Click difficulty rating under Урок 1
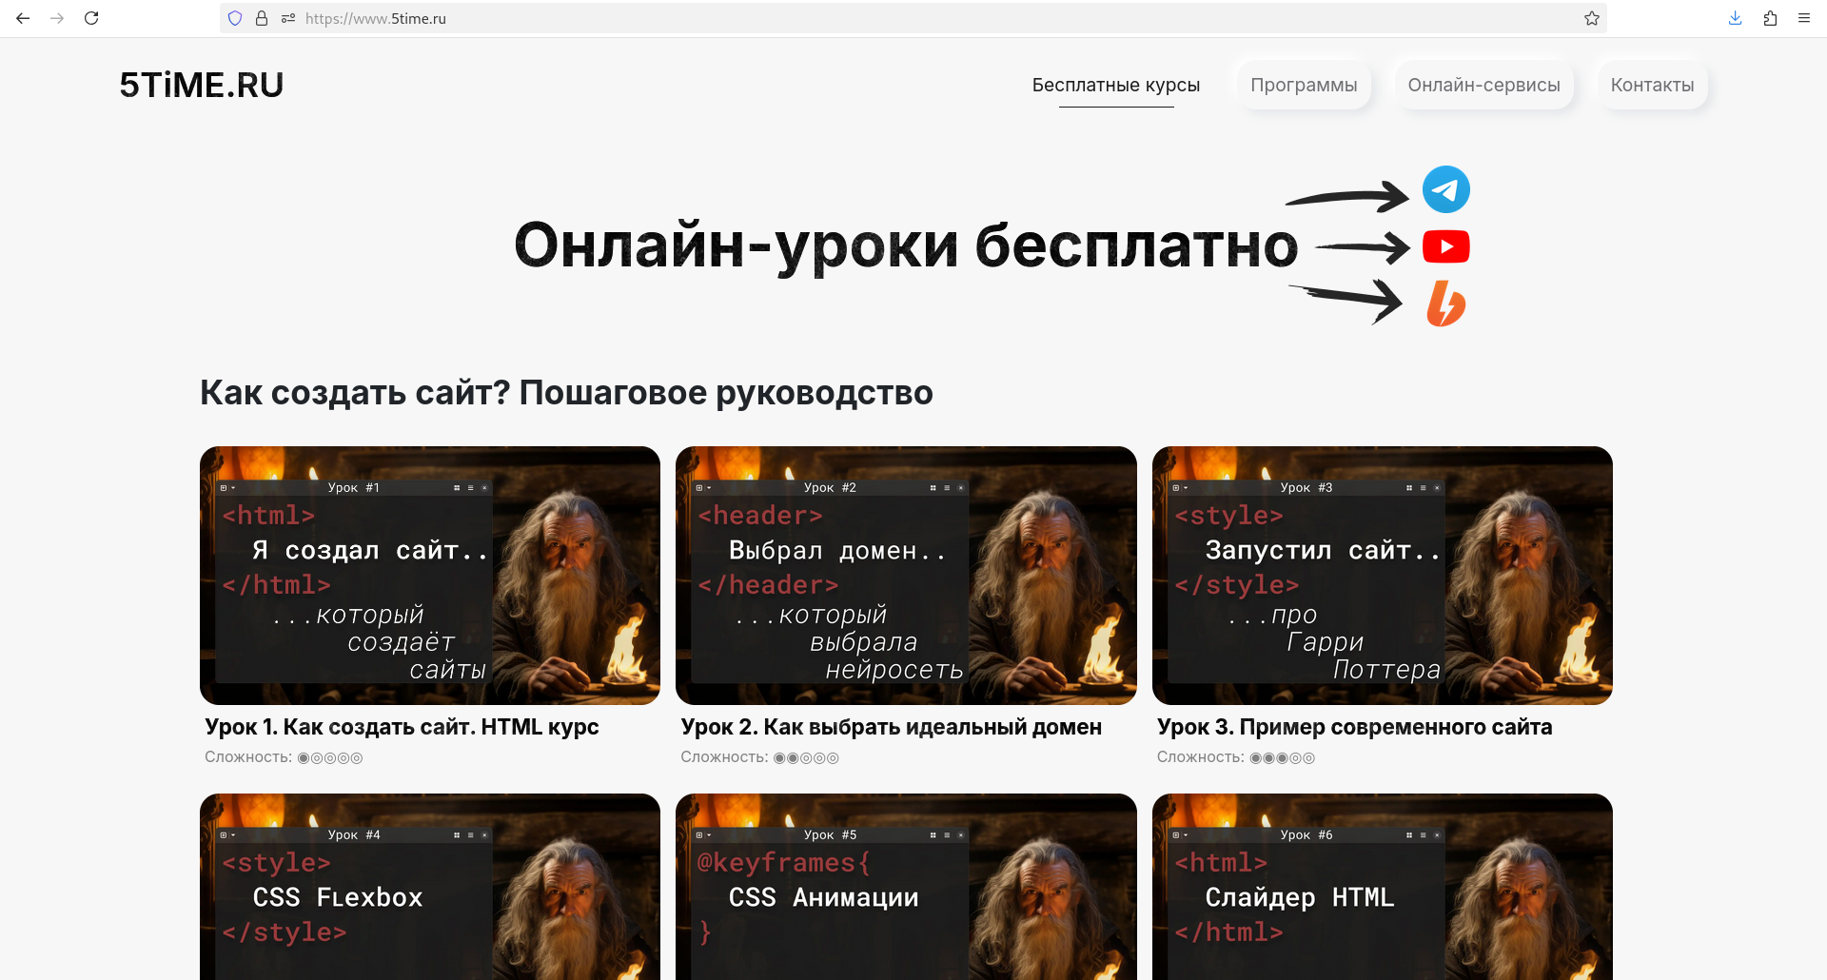The height and width of the screenshot is (980, 1827). pyautogui.click(x=284, y=757)
